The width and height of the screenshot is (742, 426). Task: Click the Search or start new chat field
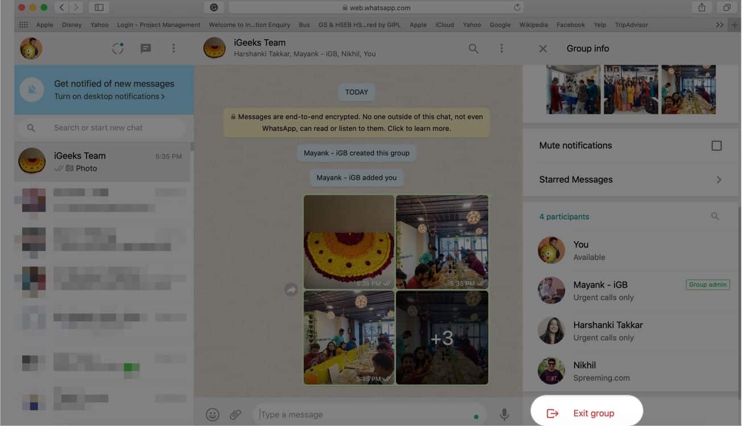tap(102, 128)
